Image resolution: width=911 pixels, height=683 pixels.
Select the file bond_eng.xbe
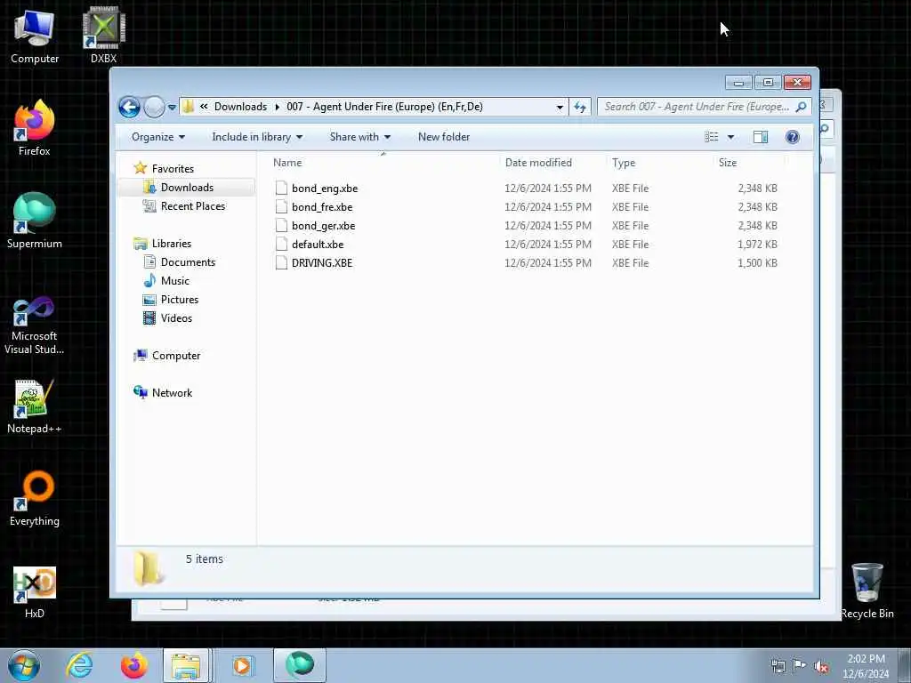point(325,189)
